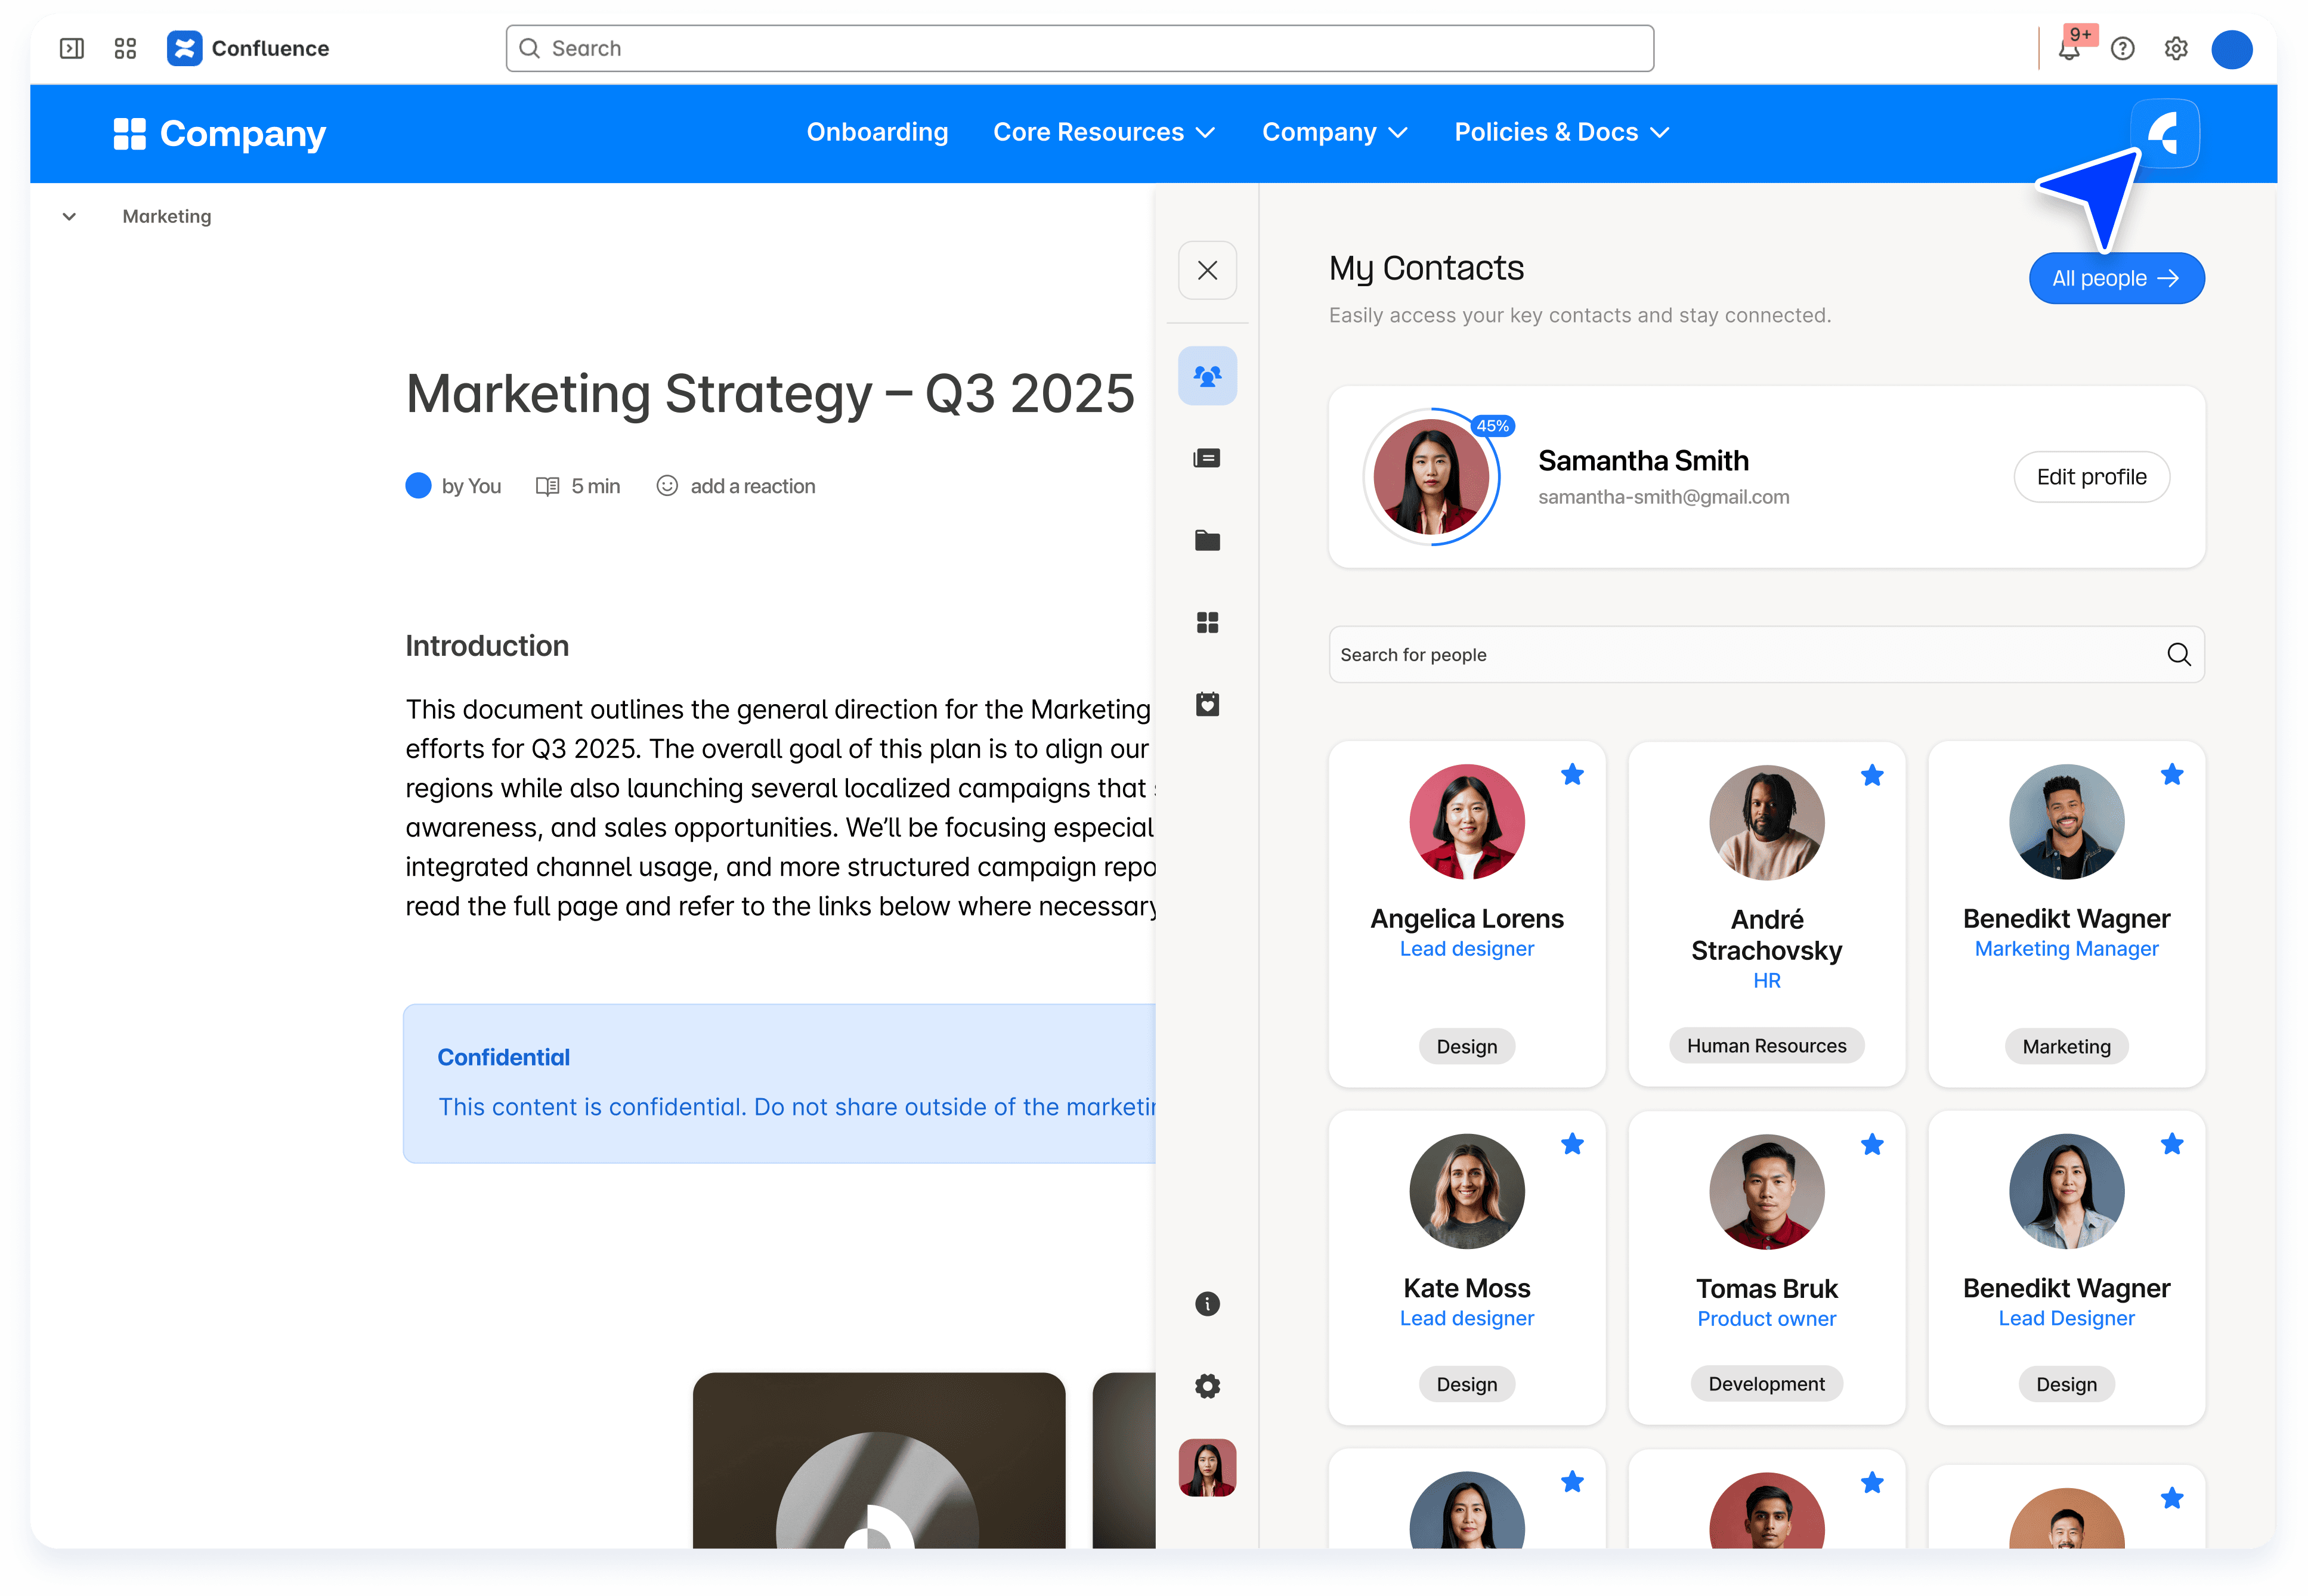Toggle favorite star on Tomas Bruk card

[x=1872, y=1144]
